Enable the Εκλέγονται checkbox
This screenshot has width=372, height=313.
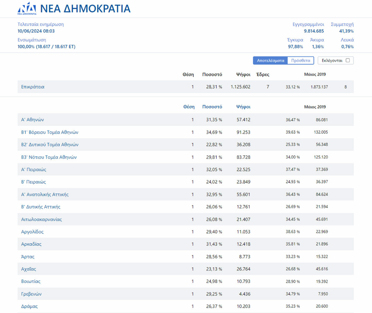tap(347, 60)
